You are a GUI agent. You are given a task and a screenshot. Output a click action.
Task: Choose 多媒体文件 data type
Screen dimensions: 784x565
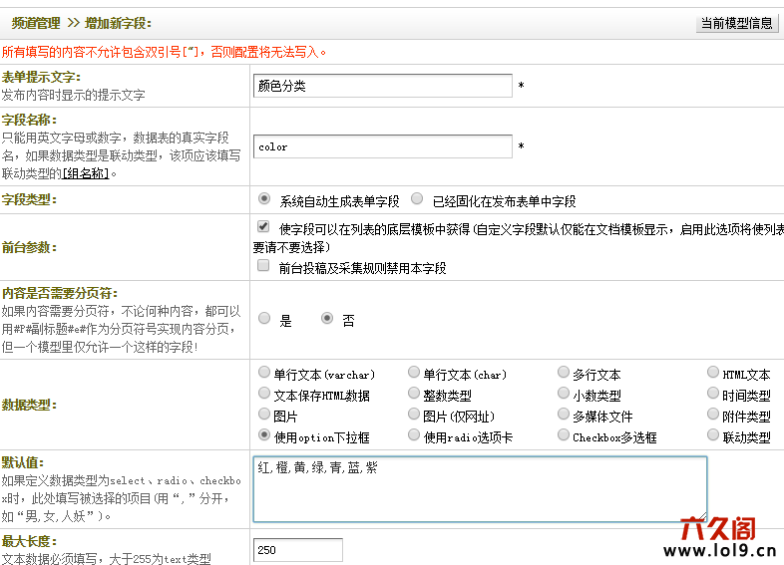(564, 415)
